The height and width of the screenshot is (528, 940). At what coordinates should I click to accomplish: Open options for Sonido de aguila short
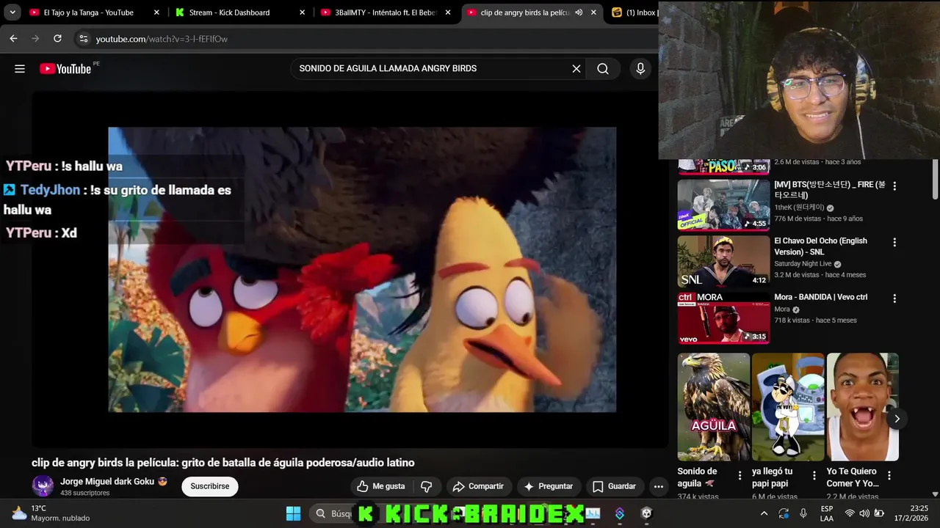point(740,476)
